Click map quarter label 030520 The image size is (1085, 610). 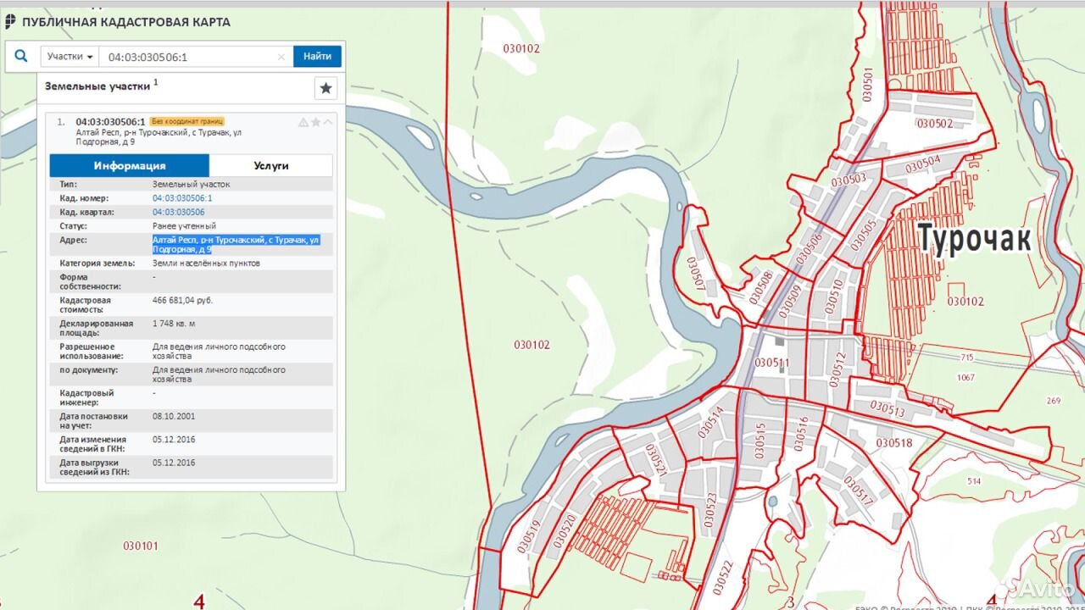(x=564, y=530)
